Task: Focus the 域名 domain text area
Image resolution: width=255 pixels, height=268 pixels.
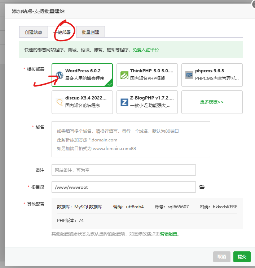Action: (x=131, y=139)
